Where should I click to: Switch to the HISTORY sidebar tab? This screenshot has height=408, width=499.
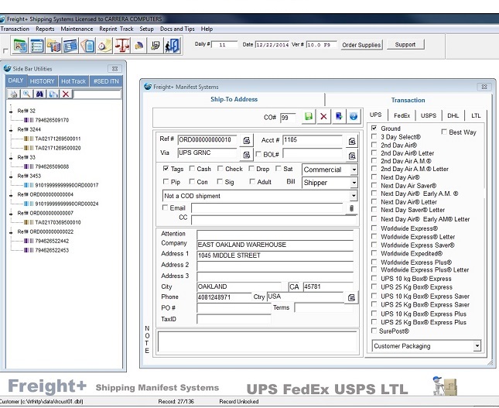point(42,81)
